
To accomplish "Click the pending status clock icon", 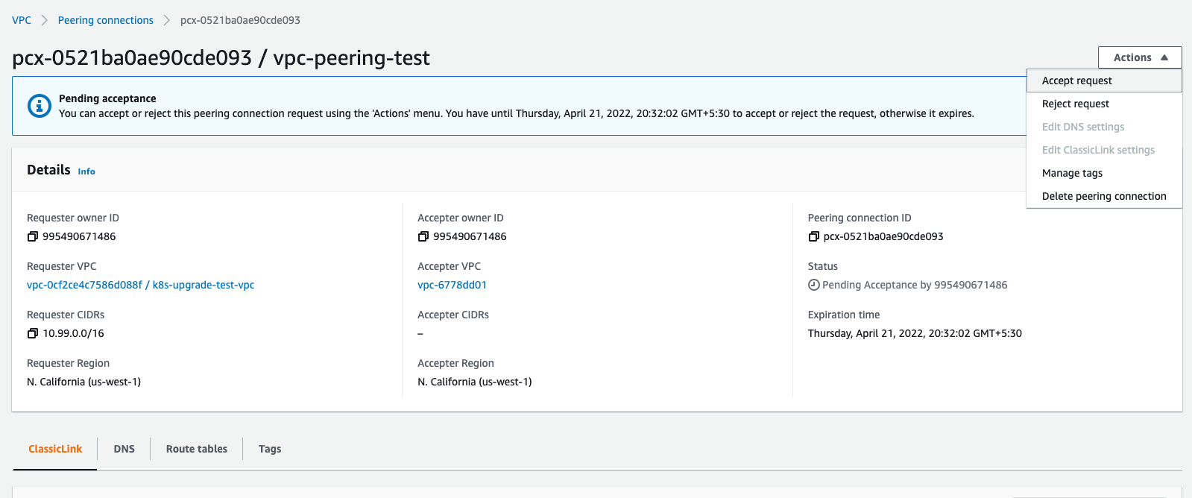I will point(813,285).
